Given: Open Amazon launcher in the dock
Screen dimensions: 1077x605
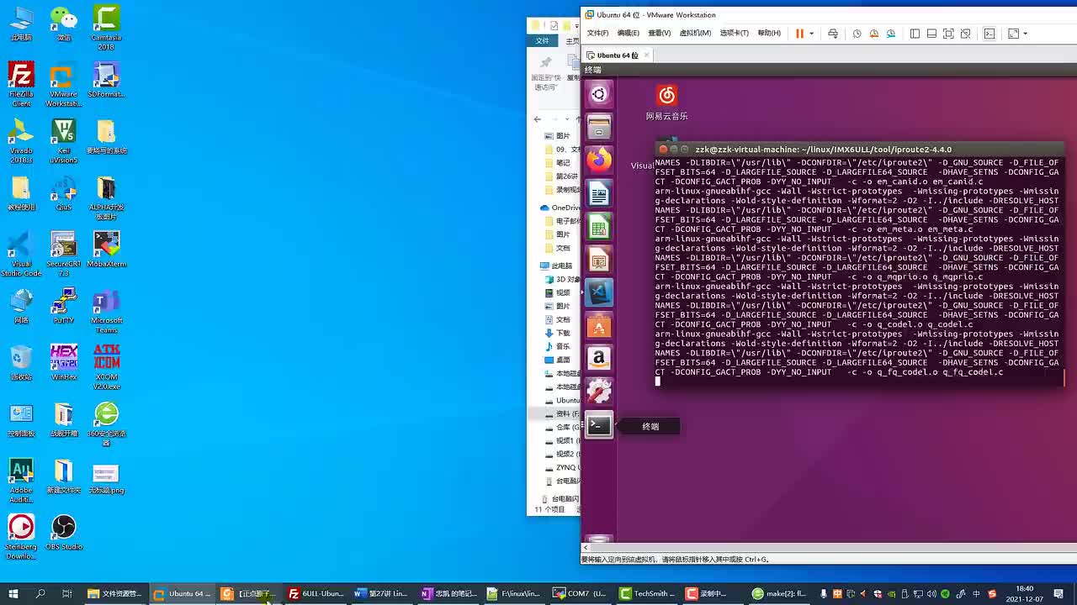Looking at the screenshot, I should (x=599, y=359).
